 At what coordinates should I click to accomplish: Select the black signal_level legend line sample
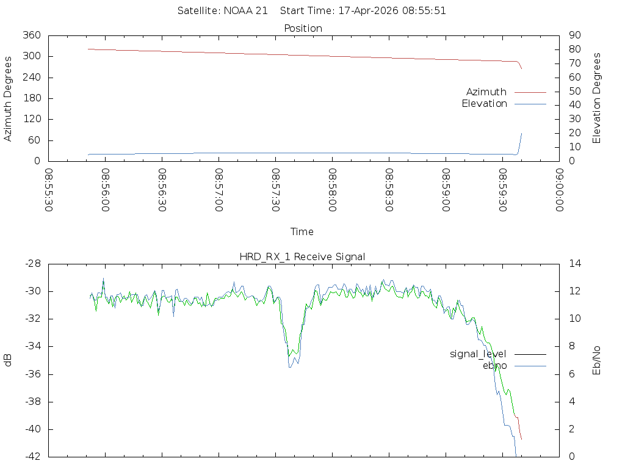pyautogui.click(x=530, y=354)
